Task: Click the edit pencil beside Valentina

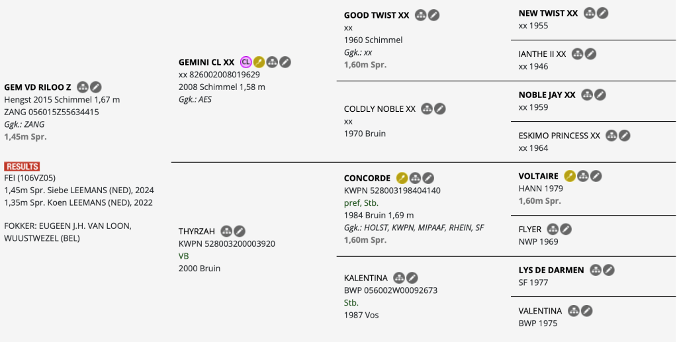Action: coord(587,311)
